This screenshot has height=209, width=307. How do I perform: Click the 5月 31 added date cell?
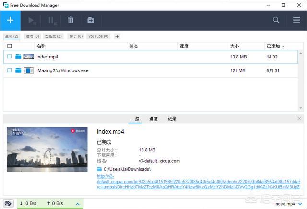273,70
